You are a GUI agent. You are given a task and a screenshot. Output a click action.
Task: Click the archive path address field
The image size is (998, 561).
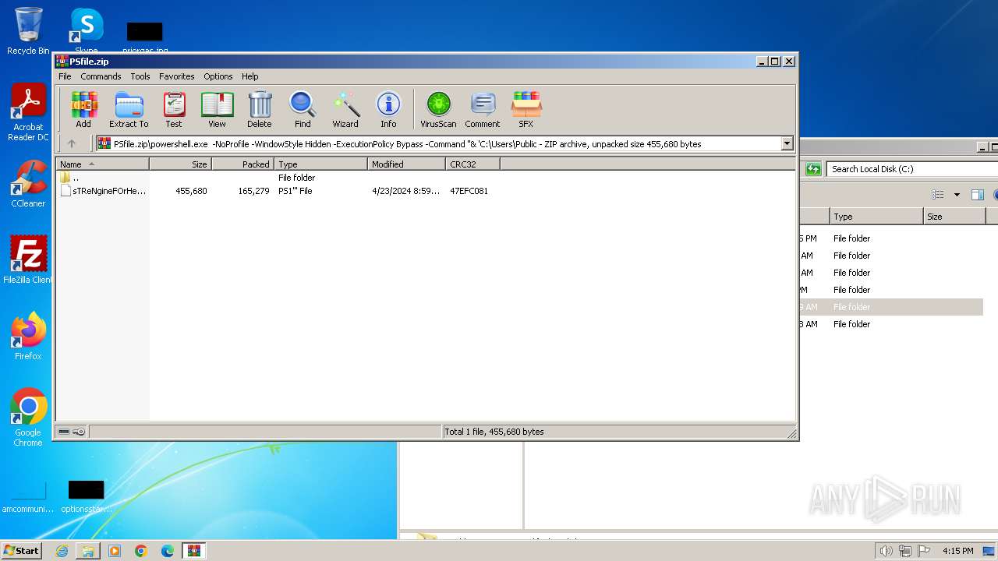tap(439, 143)
